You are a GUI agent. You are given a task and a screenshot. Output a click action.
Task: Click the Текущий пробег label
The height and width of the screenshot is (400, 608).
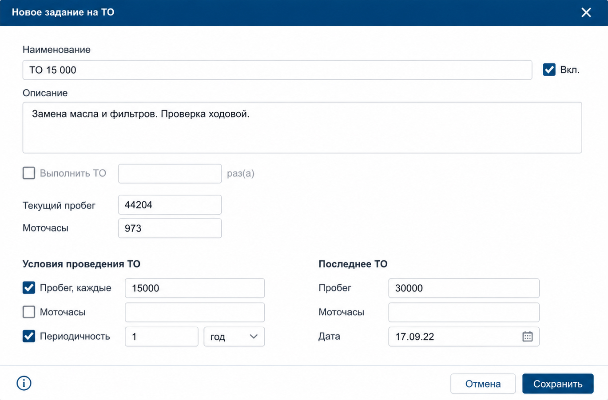(59, 205)
